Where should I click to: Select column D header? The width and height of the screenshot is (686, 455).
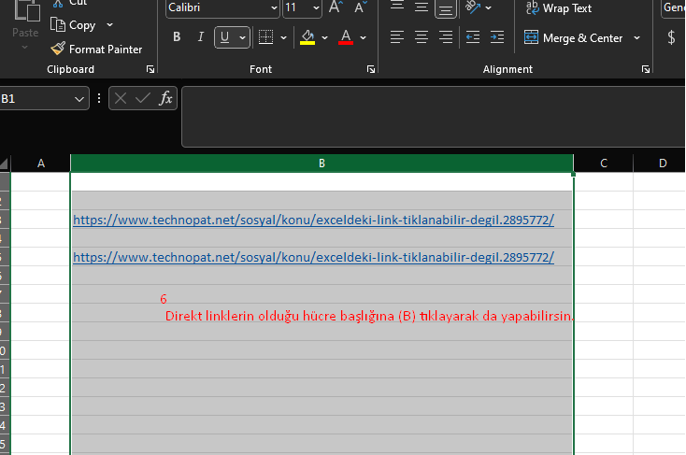660,164
